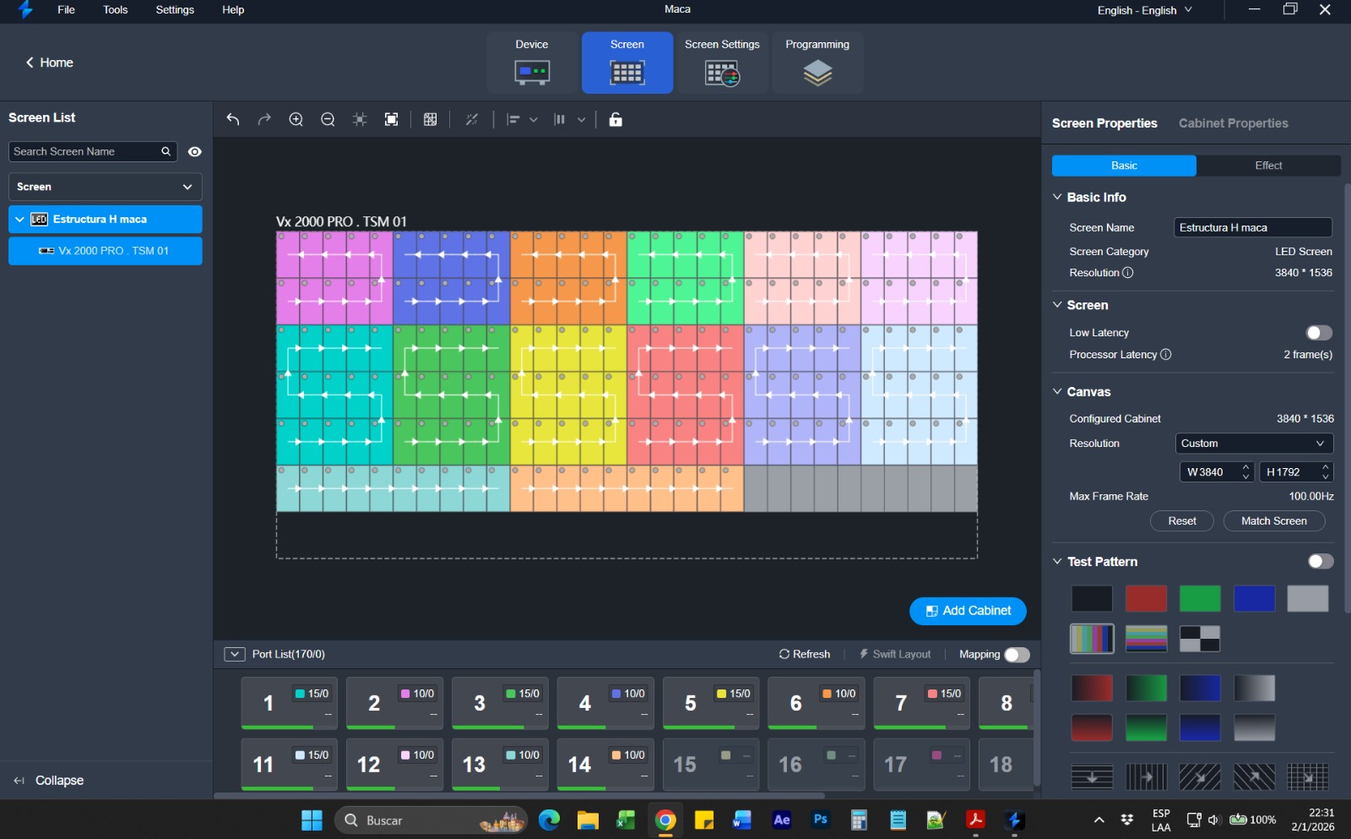Open the English language dropdown
The width and height of the screenshot is (1351, 839).
[1144, 10]
